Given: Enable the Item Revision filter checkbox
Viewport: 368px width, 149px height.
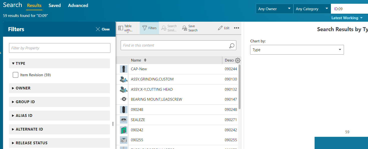Looking at the screenshot, I should (x=15, y=75).
